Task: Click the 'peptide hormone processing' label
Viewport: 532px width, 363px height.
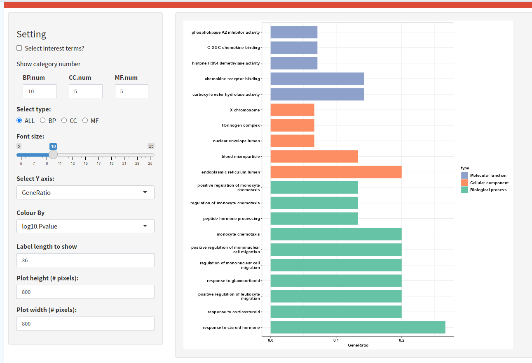Action: tap(232, 219)
